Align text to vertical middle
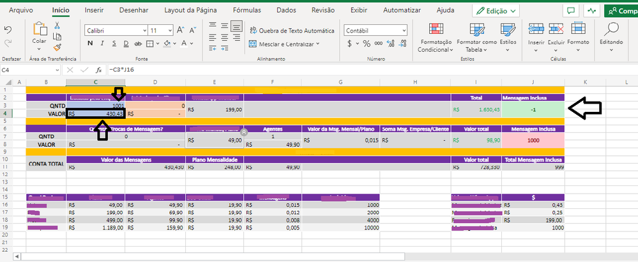The height and width of the screenshot is (262, 638). [224, 26]
